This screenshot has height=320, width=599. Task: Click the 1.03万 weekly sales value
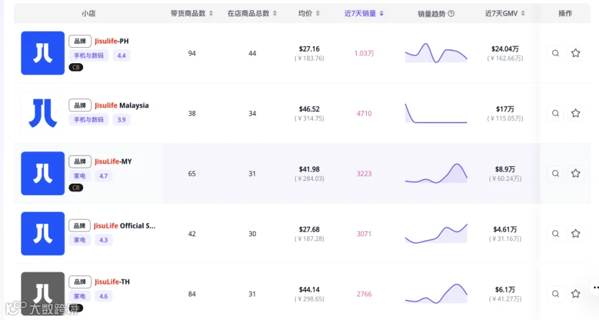point(364,53)
